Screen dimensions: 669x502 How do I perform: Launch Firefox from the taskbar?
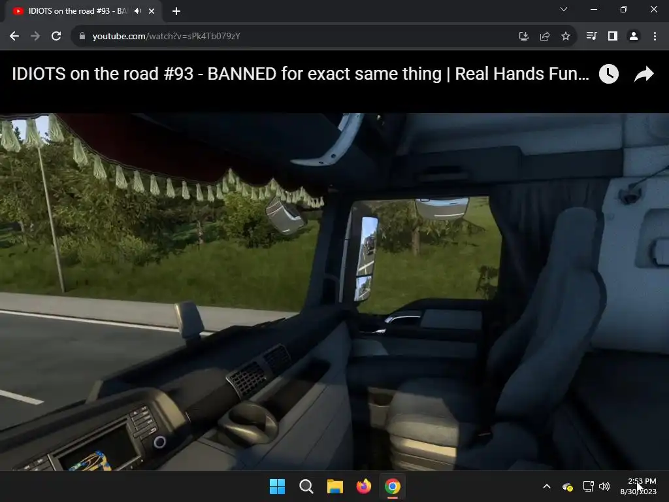pos(364,486)
